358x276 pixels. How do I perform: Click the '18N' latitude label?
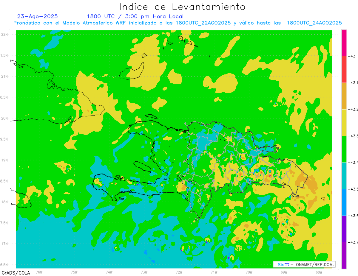pyautogui.click(x=5, y=202)
